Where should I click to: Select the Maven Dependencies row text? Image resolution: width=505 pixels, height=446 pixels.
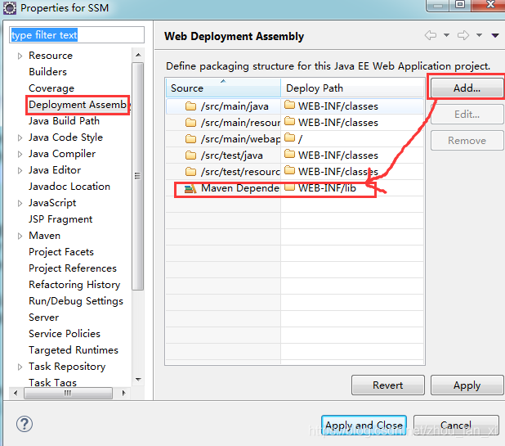[240, 188]
